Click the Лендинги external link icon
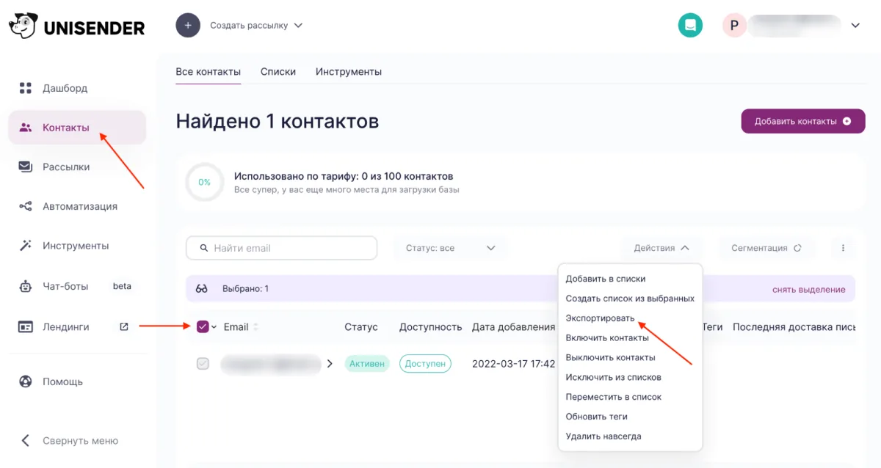This screenshot has width=881, height=468. tap(123, 326)
